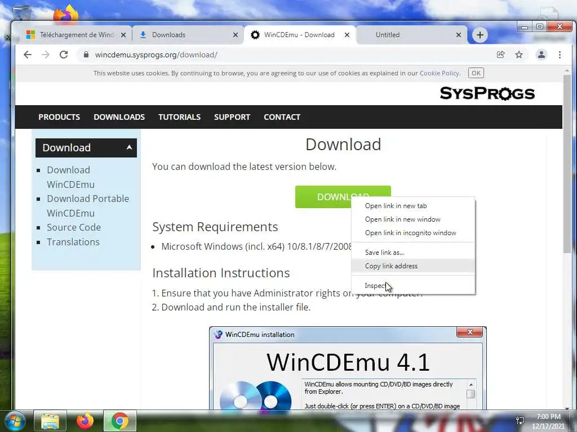Click the Chrome taskbar icon
Viewport: 577px width, 432px height.
point(120,421)
